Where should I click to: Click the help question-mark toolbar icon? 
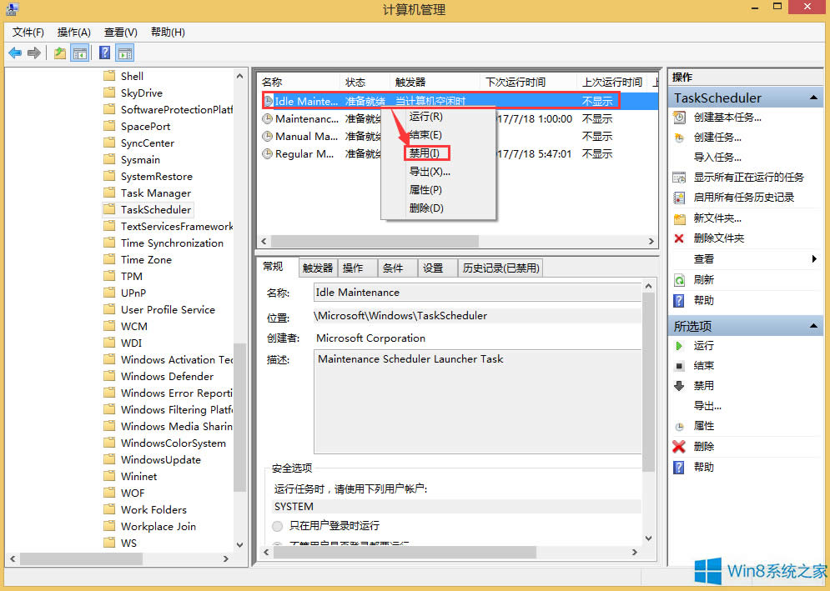click(103, 53)
